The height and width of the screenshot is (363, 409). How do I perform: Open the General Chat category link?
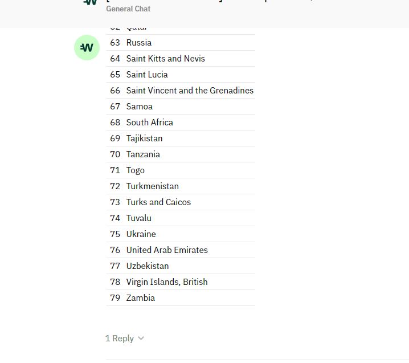(128, 9)
